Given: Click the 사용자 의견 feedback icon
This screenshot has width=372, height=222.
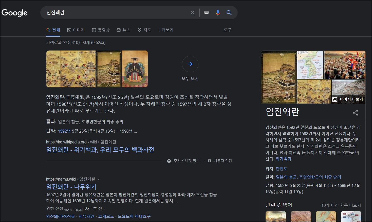Looking at the screenshot, I should [210, 161].
